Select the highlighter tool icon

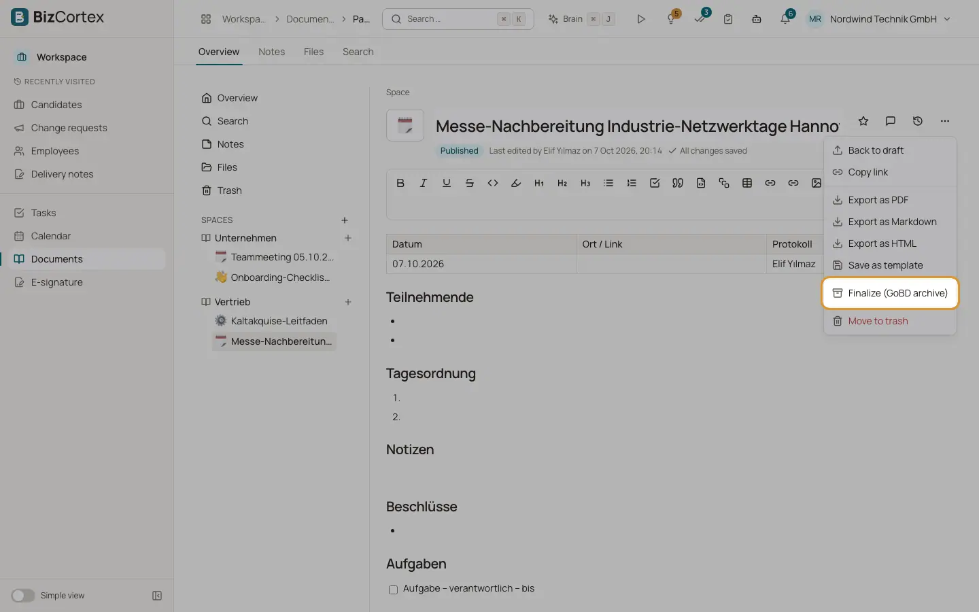click(x=516, y=183)
